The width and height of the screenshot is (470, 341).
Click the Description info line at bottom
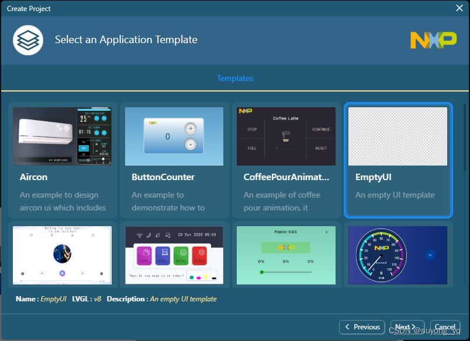click(x=162, y=299)
